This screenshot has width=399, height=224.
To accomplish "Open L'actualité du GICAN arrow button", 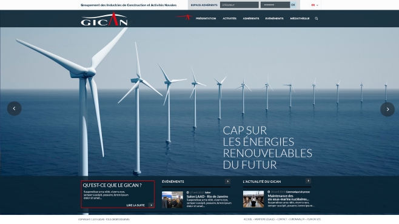I will coord(308,181).
